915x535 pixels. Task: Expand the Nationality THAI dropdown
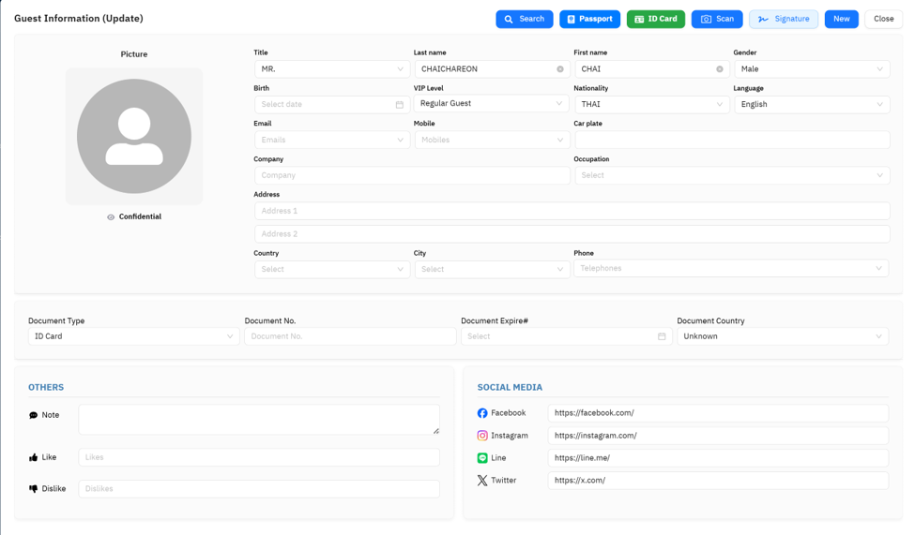(652, 104)
